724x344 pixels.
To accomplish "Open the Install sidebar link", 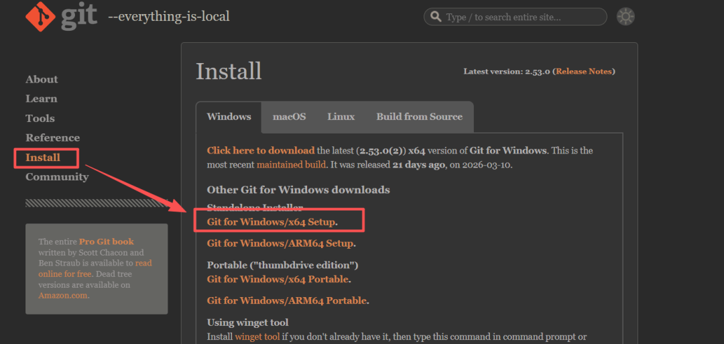I will pos(43,158).
